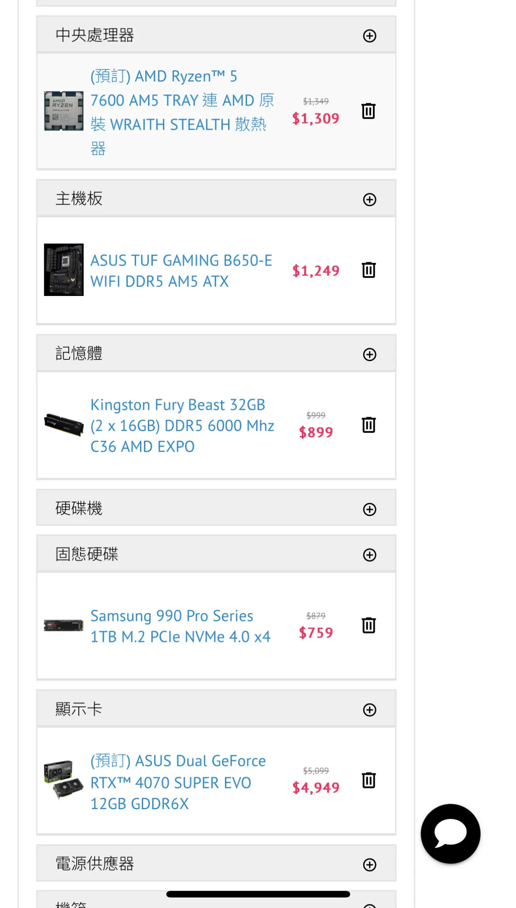This screenshot has width=516, height=908.
Task: Remove the Kingston Fury Beast memory
Action: pyautogui.click(x=369, y=425)
